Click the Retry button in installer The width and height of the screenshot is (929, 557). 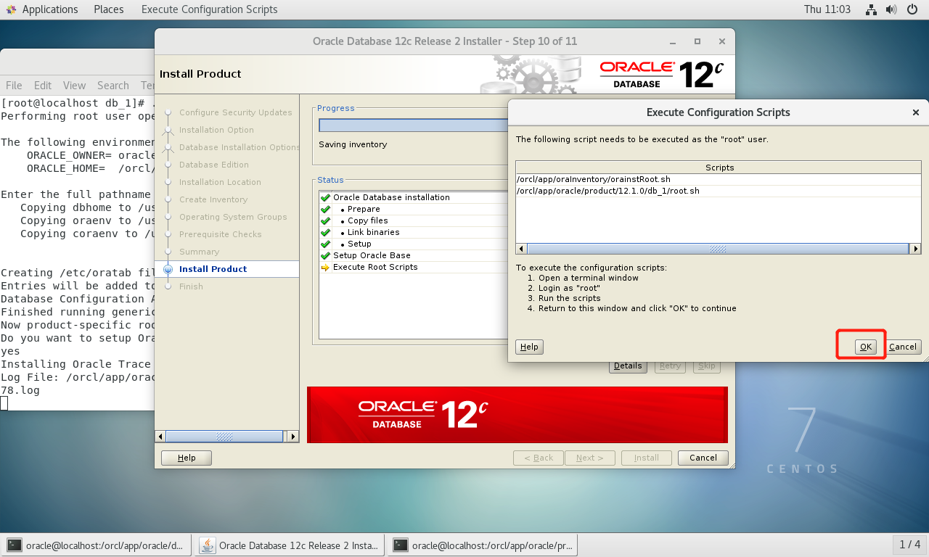click(670, 366)
